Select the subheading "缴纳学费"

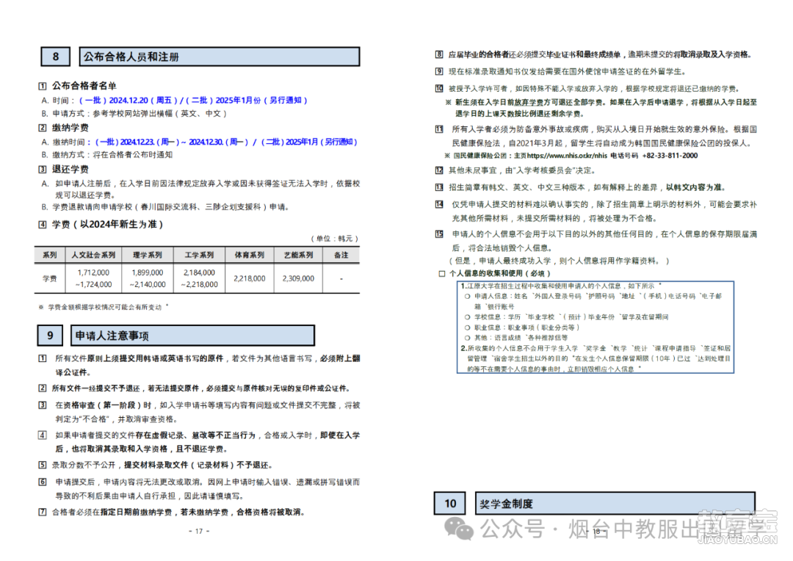click(x=70, y=128)
